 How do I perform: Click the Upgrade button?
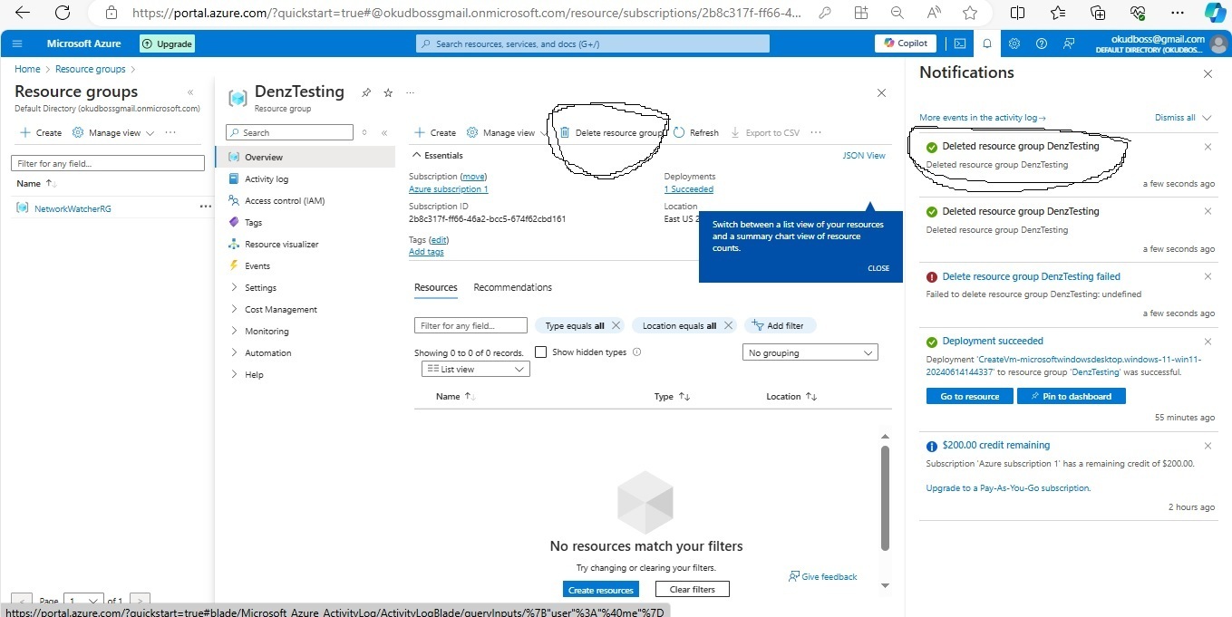point(168,43)
